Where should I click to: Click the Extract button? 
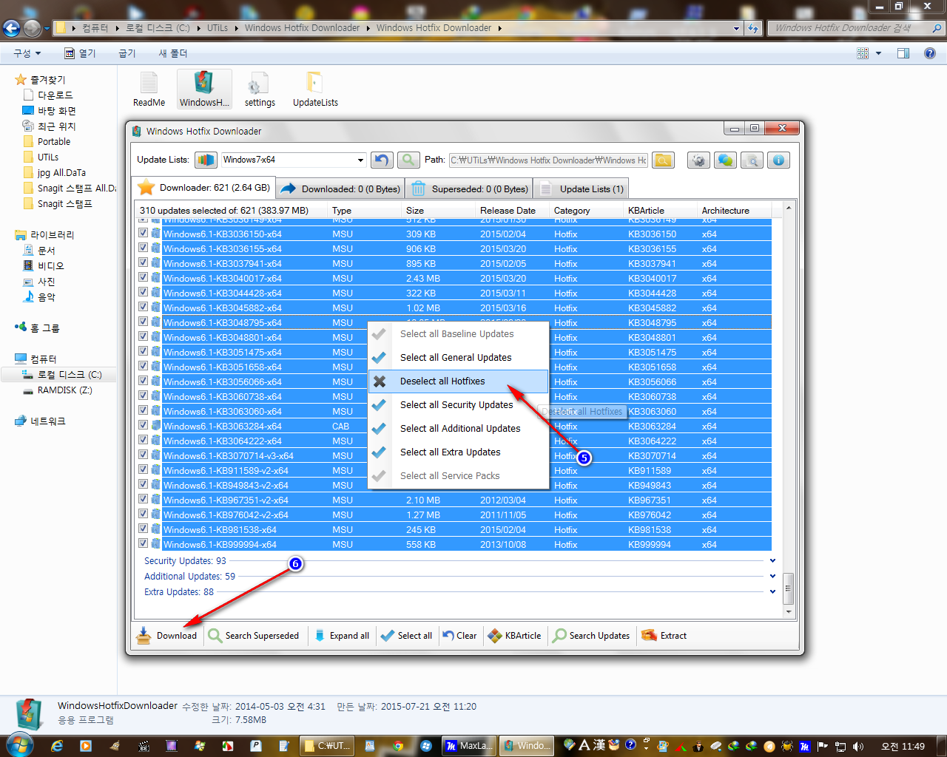[x=664, y=636]
